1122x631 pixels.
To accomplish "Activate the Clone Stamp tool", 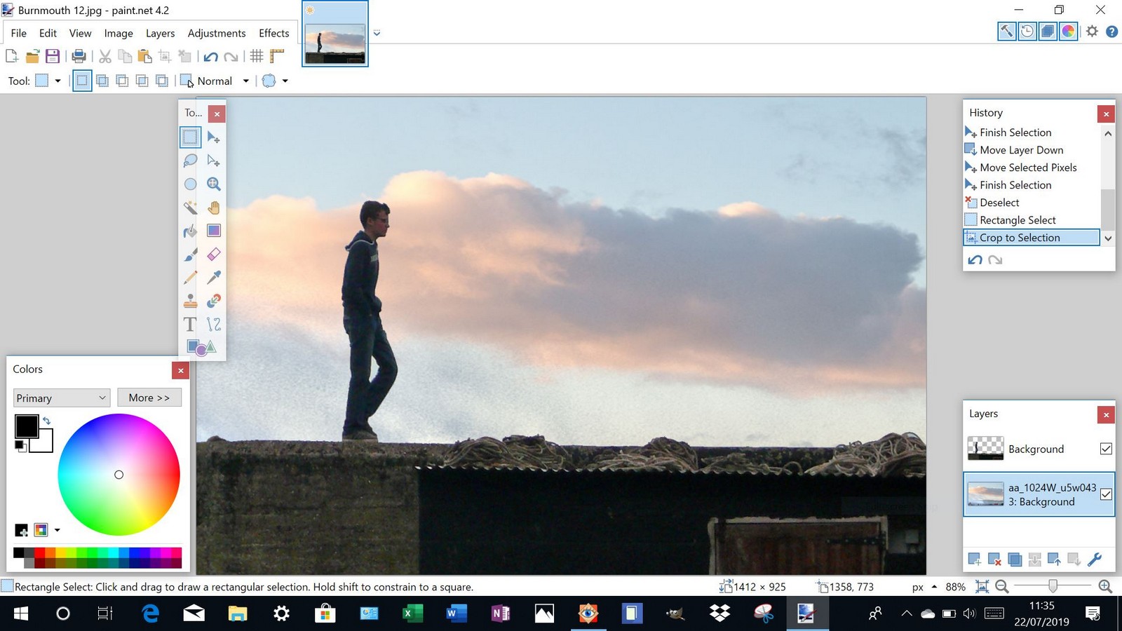I will click(x=190, y=301).
